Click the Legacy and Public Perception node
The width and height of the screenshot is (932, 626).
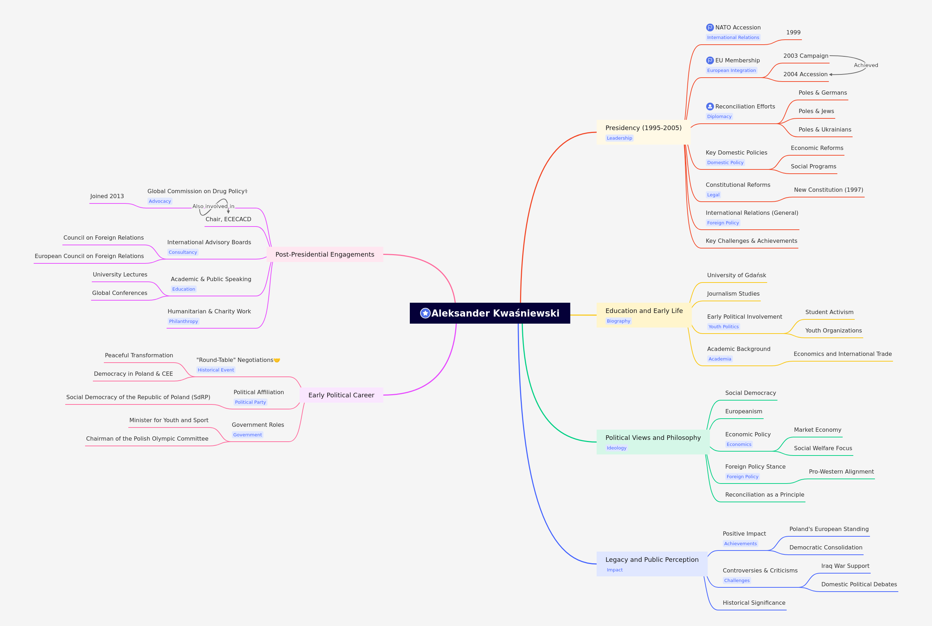(x=652, y=560)
